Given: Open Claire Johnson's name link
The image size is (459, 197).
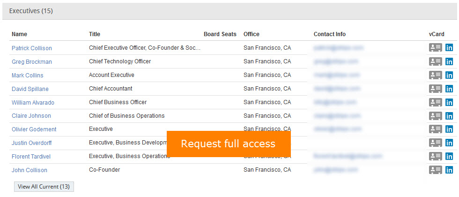Looking at the screenshot, I should (x=31, y=116).
